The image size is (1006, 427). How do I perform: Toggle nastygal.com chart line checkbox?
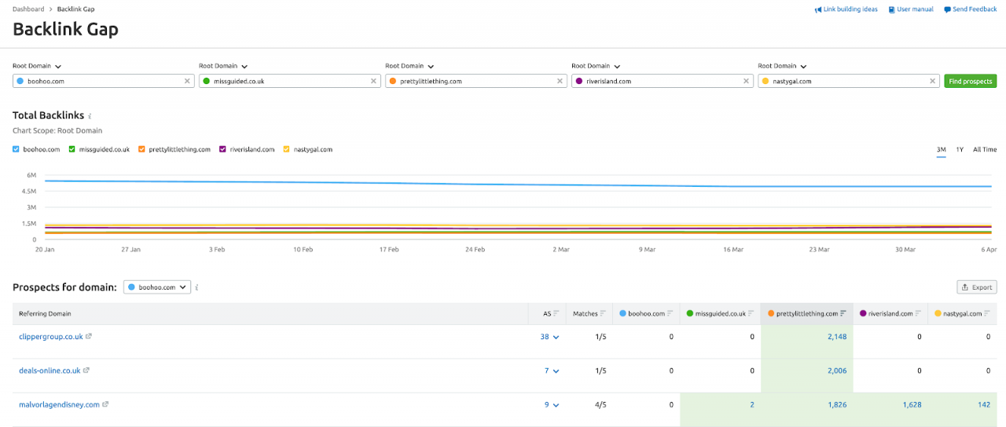click(287, 149)
